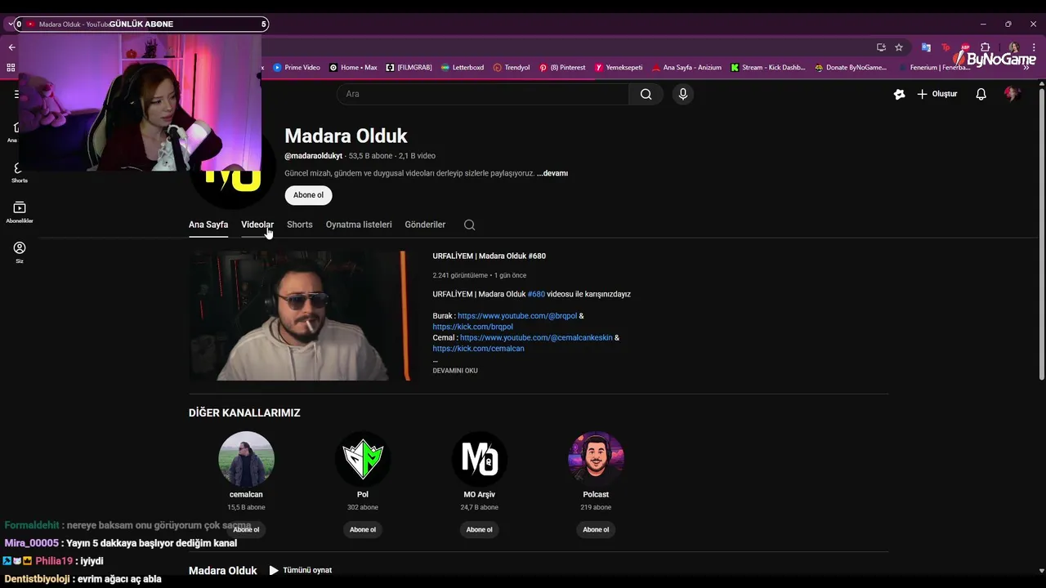This screenshot has width=1046, height=588.
Task: Click Abone ol under MO Arşiv
Action: coord(479,529)
